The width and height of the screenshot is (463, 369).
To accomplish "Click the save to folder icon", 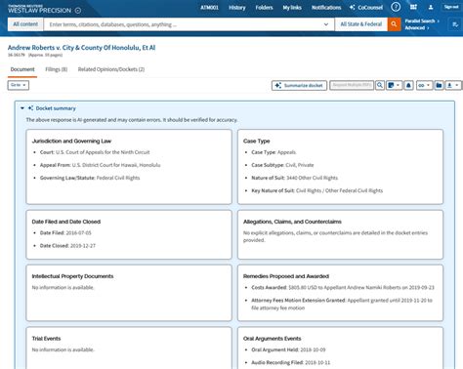I will click(x=439, y=85).
